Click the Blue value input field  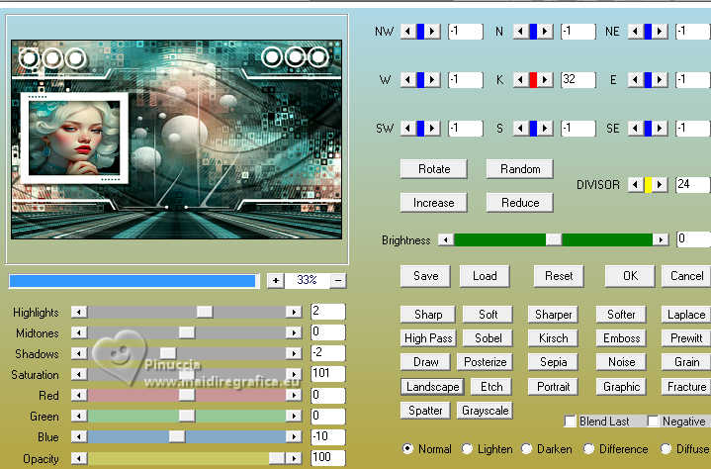326,437
